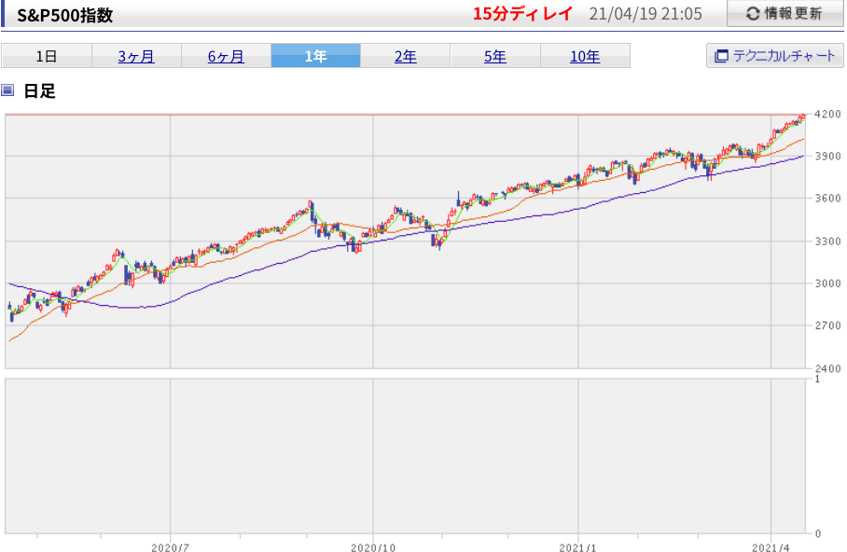Click the 3900 price axis label

[x=827, y=156]
